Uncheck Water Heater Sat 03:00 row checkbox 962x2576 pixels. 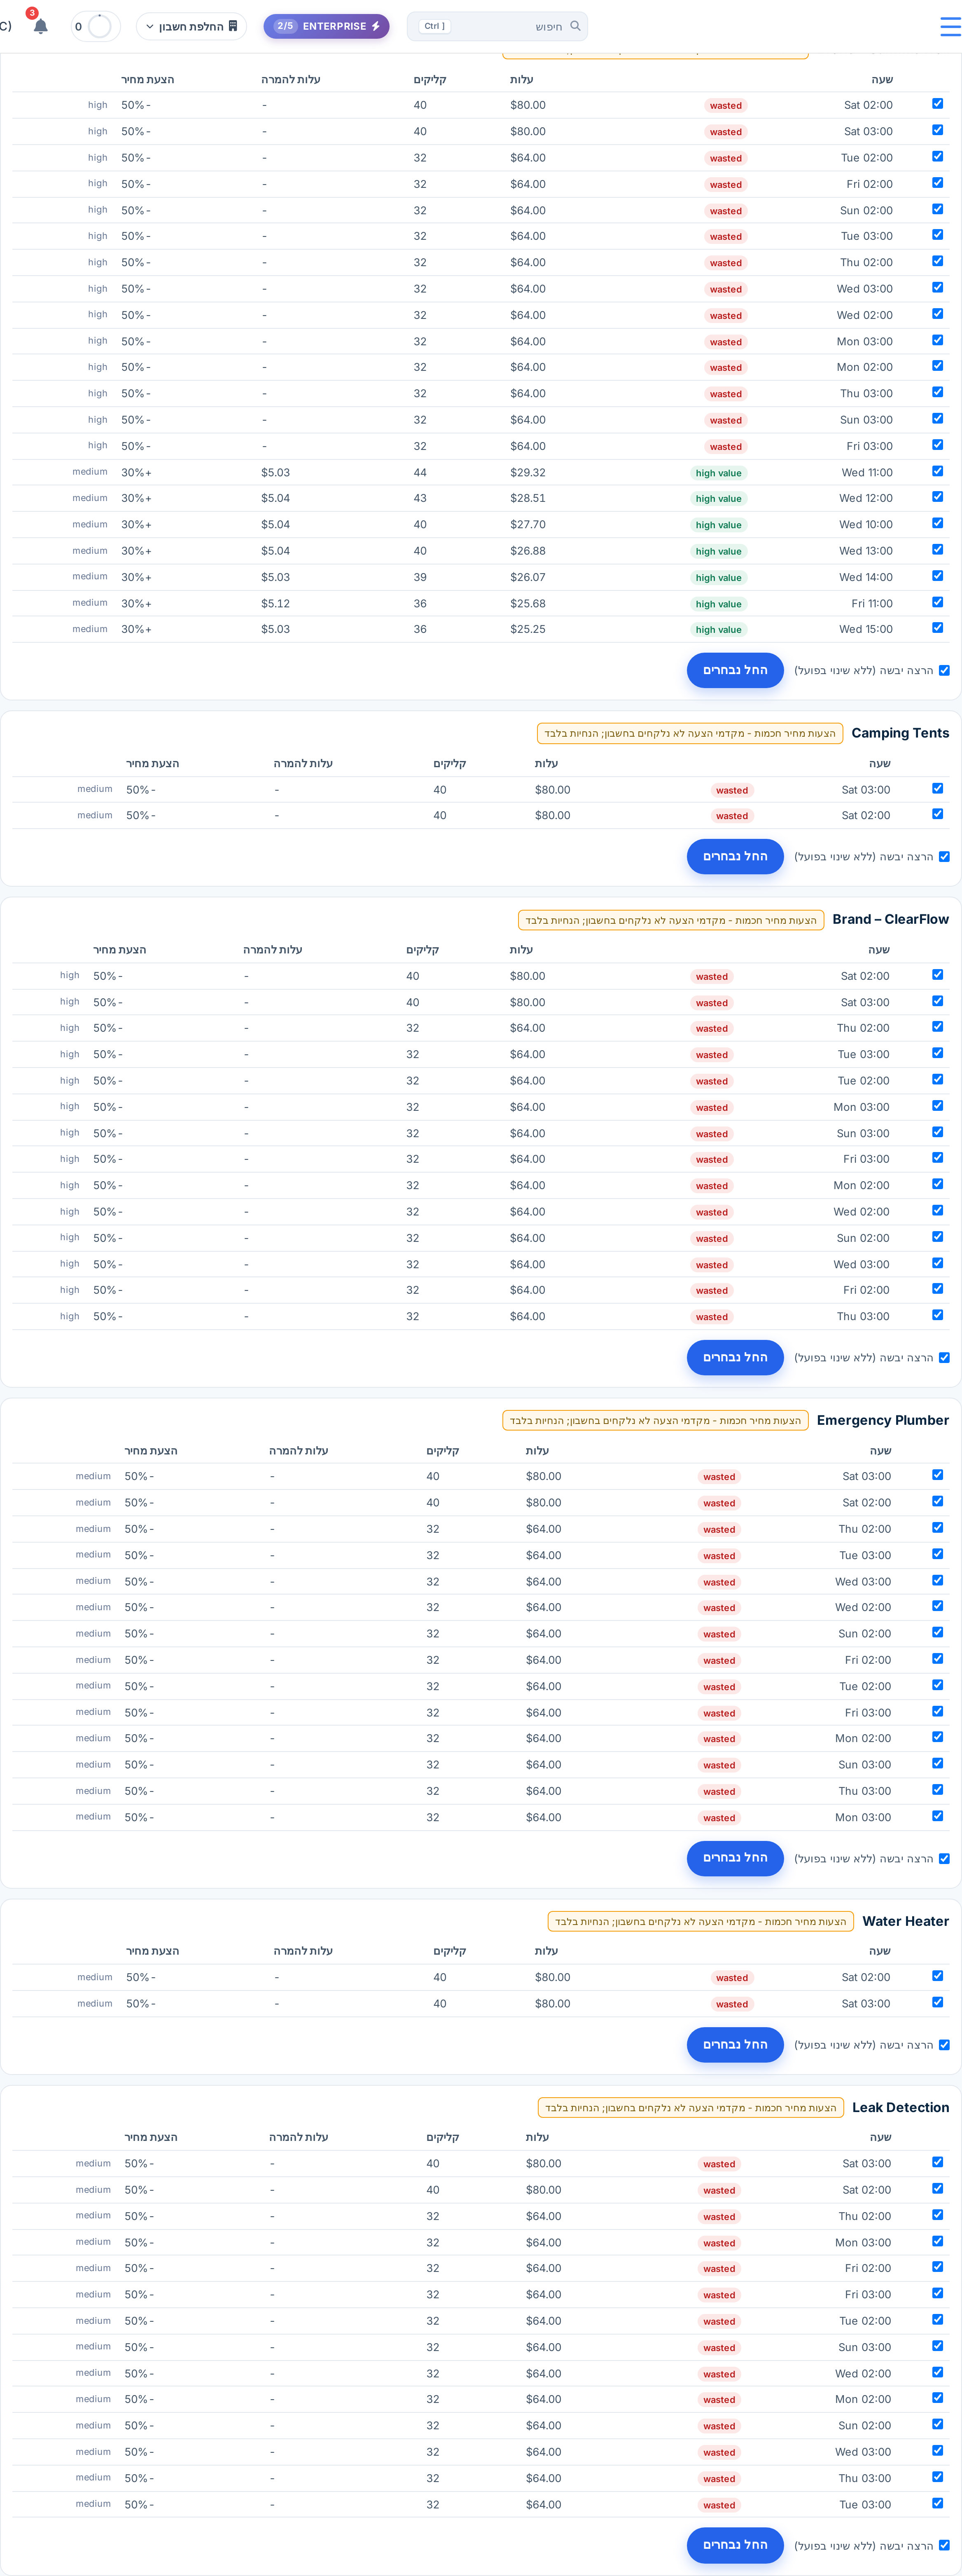[937, 2002]
